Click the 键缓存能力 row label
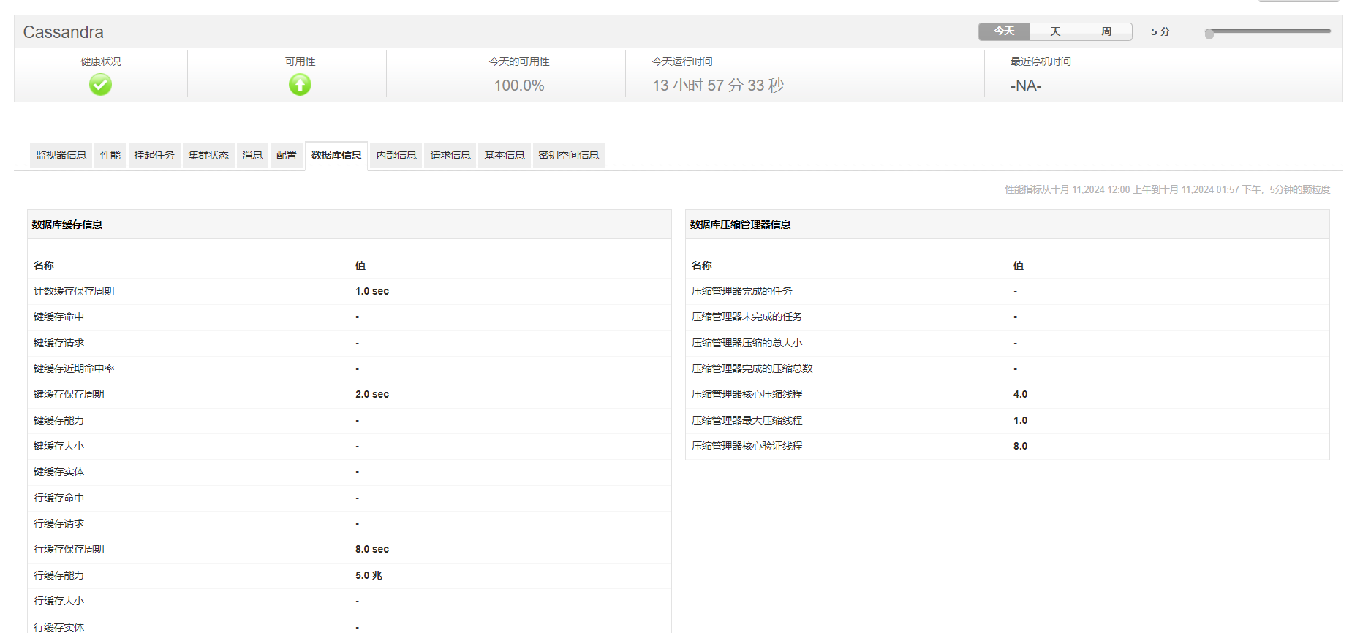Viewport: 1352px width, 633px height. coord(58,420)
